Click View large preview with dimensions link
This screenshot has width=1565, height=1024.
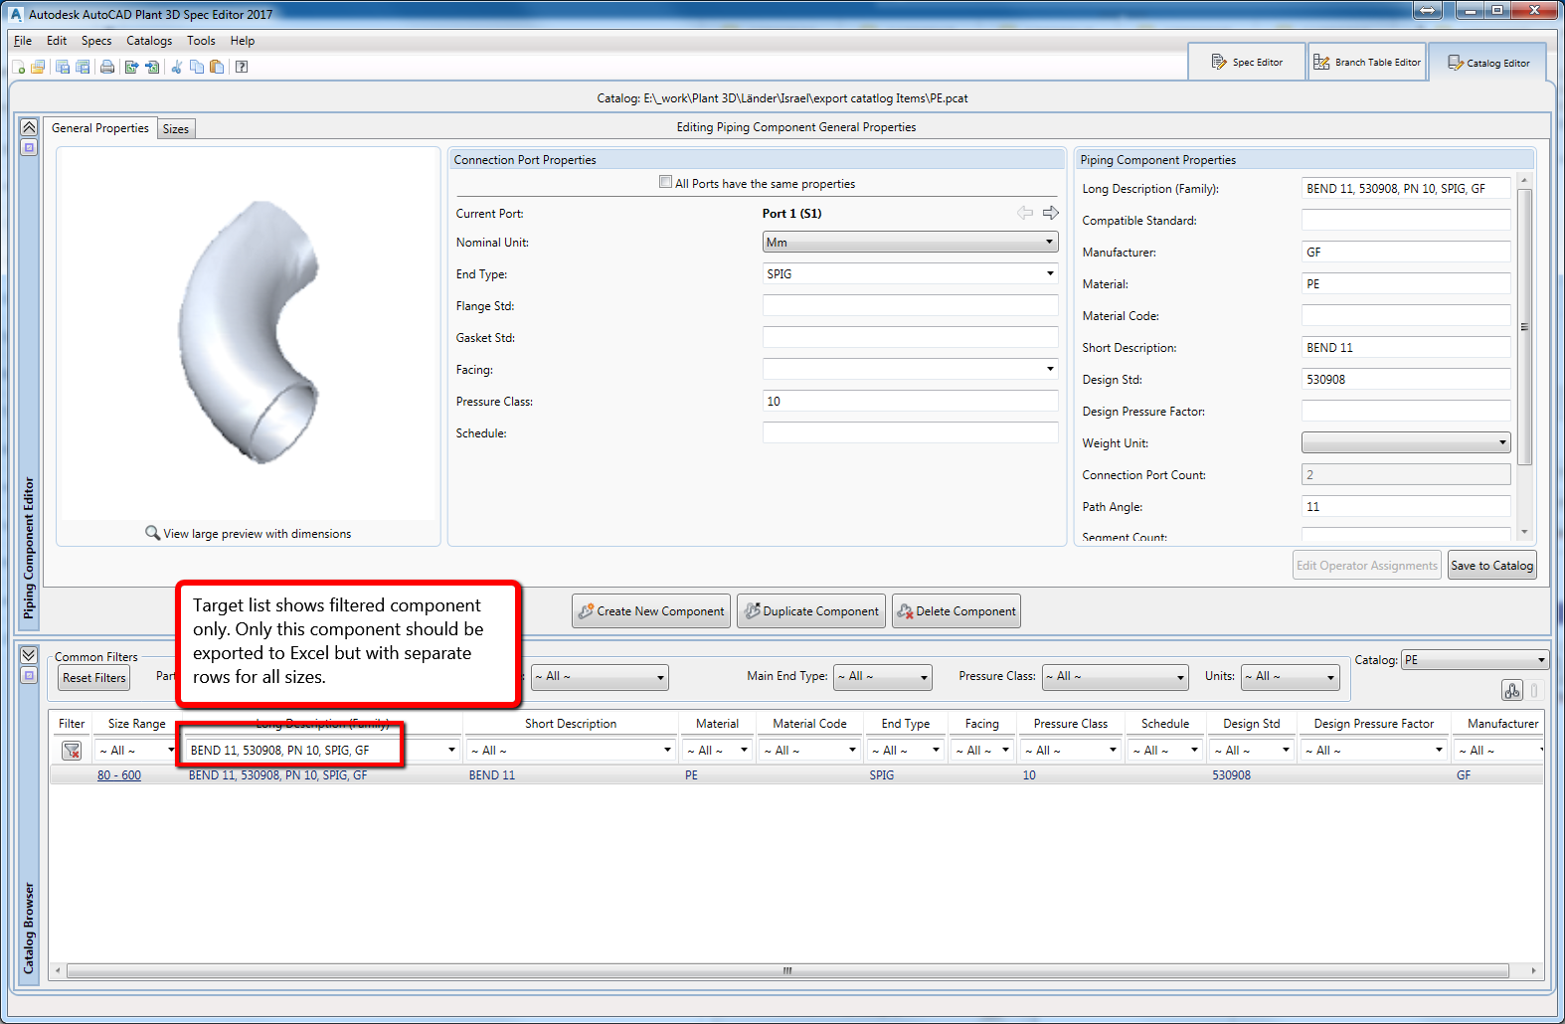[x=258, y=534]
